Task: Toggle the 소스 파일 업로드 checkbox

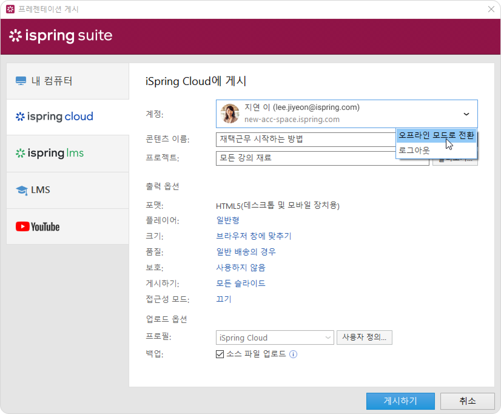Action: (x=220, y=354)
